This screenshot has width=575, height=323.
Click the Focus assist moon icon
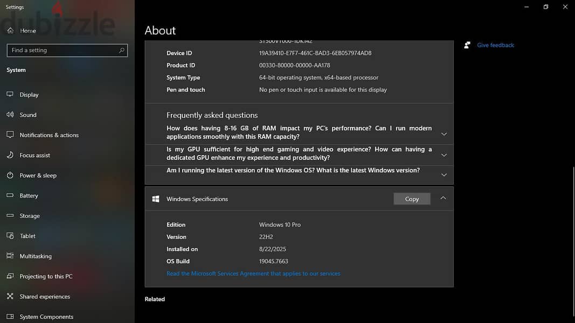point(10,155)
